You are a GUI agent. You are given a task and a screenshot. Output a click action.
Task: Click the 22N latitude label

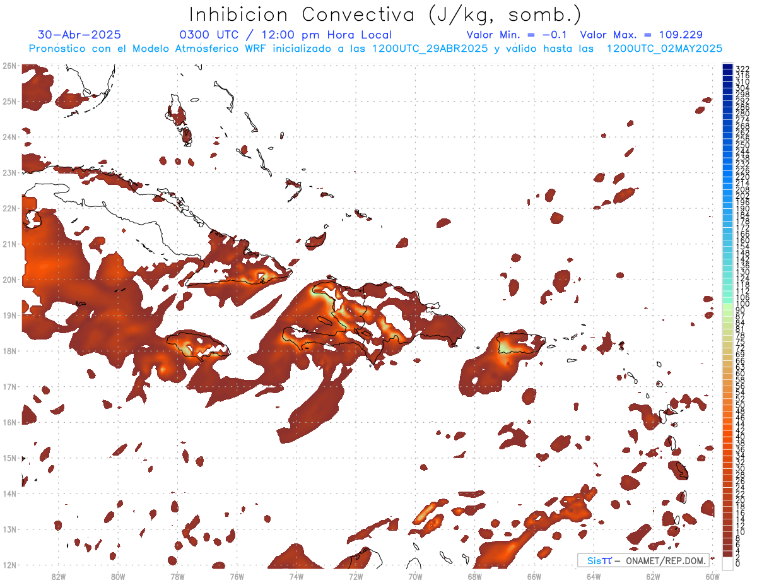(9, 208)
